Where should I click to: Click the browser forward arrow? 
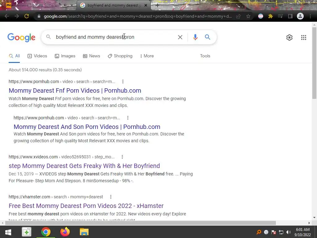point(17,16)
